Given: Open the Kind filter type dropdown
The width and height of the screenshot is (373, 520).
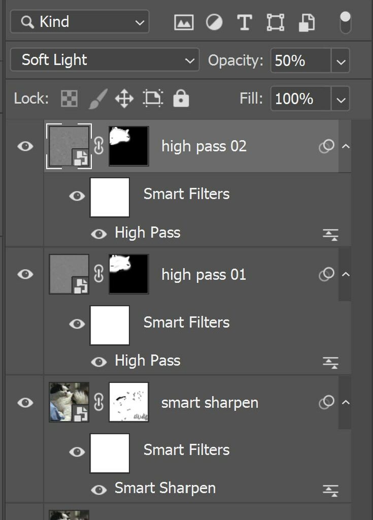Looking at the screenshot, I should (79, 22).
